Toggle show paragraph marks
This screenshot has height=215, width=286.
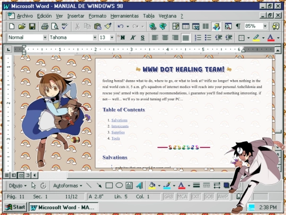pos(238,27)
